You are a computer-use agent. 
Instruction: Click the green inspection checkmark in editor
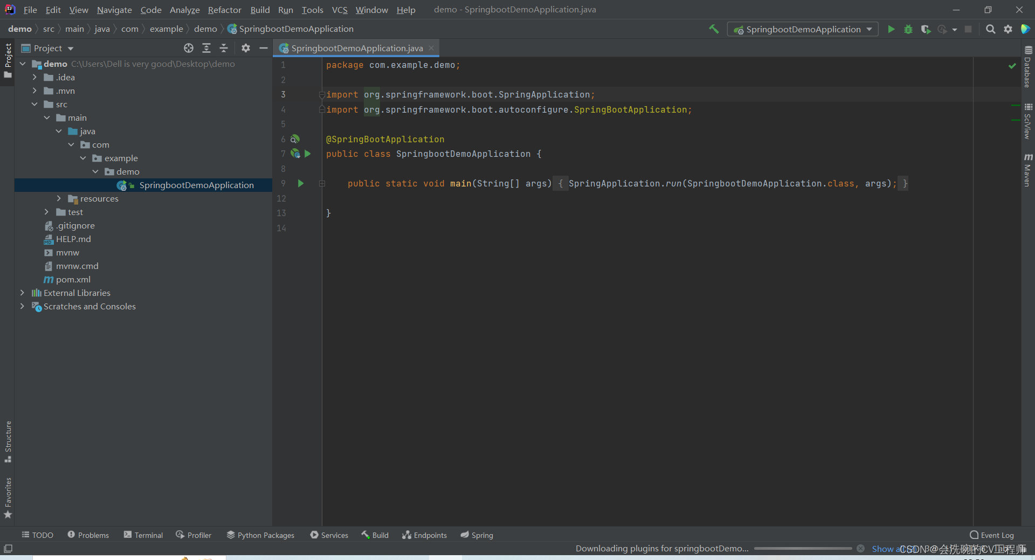pyautogui.click(x=1012, y=66)
